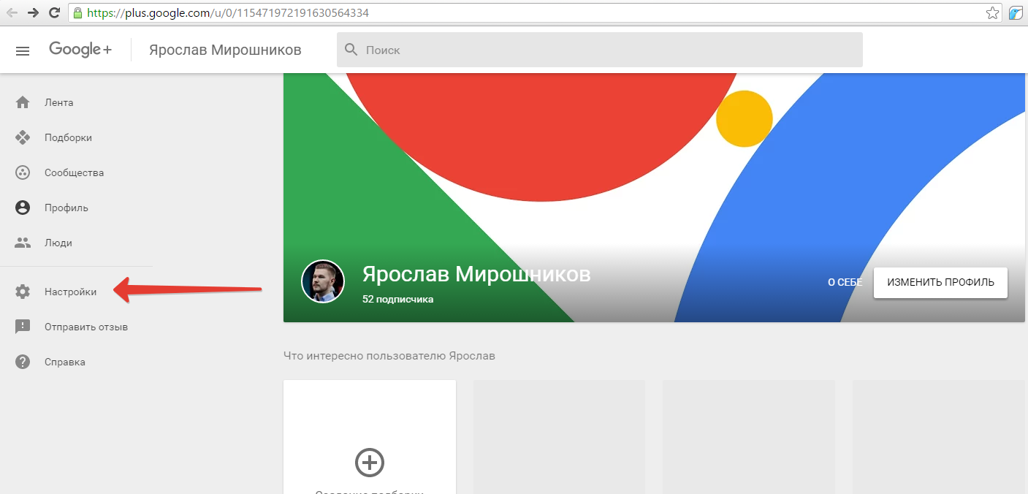Bookmark page with the star icon
Image resolution: width=1028 pixels, height=494 pixels.
click(x=992, y=12)
